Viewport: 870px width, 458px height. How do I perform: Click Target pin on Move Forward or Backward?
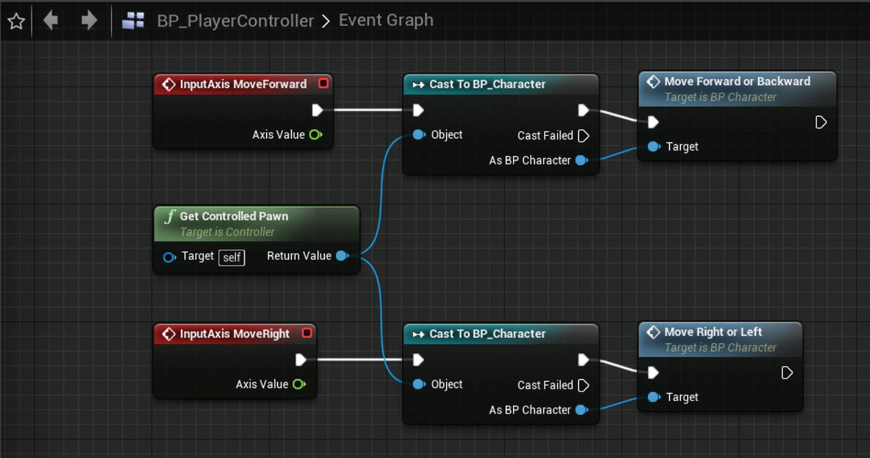[x=654, y=147]
